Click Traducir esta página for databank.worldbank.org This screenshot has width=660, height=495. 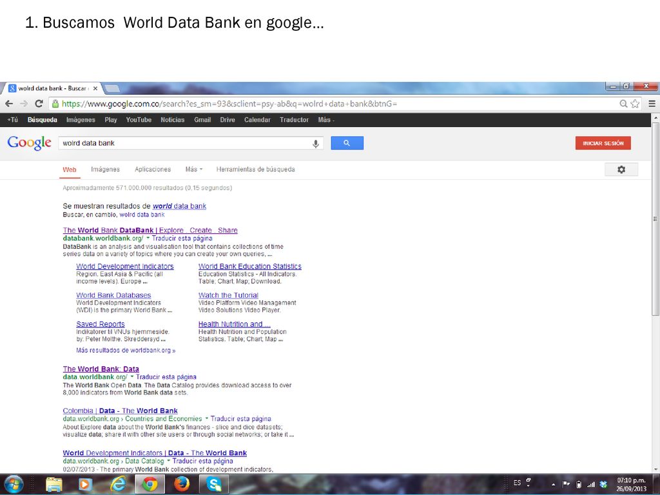[x=182, y=238]
